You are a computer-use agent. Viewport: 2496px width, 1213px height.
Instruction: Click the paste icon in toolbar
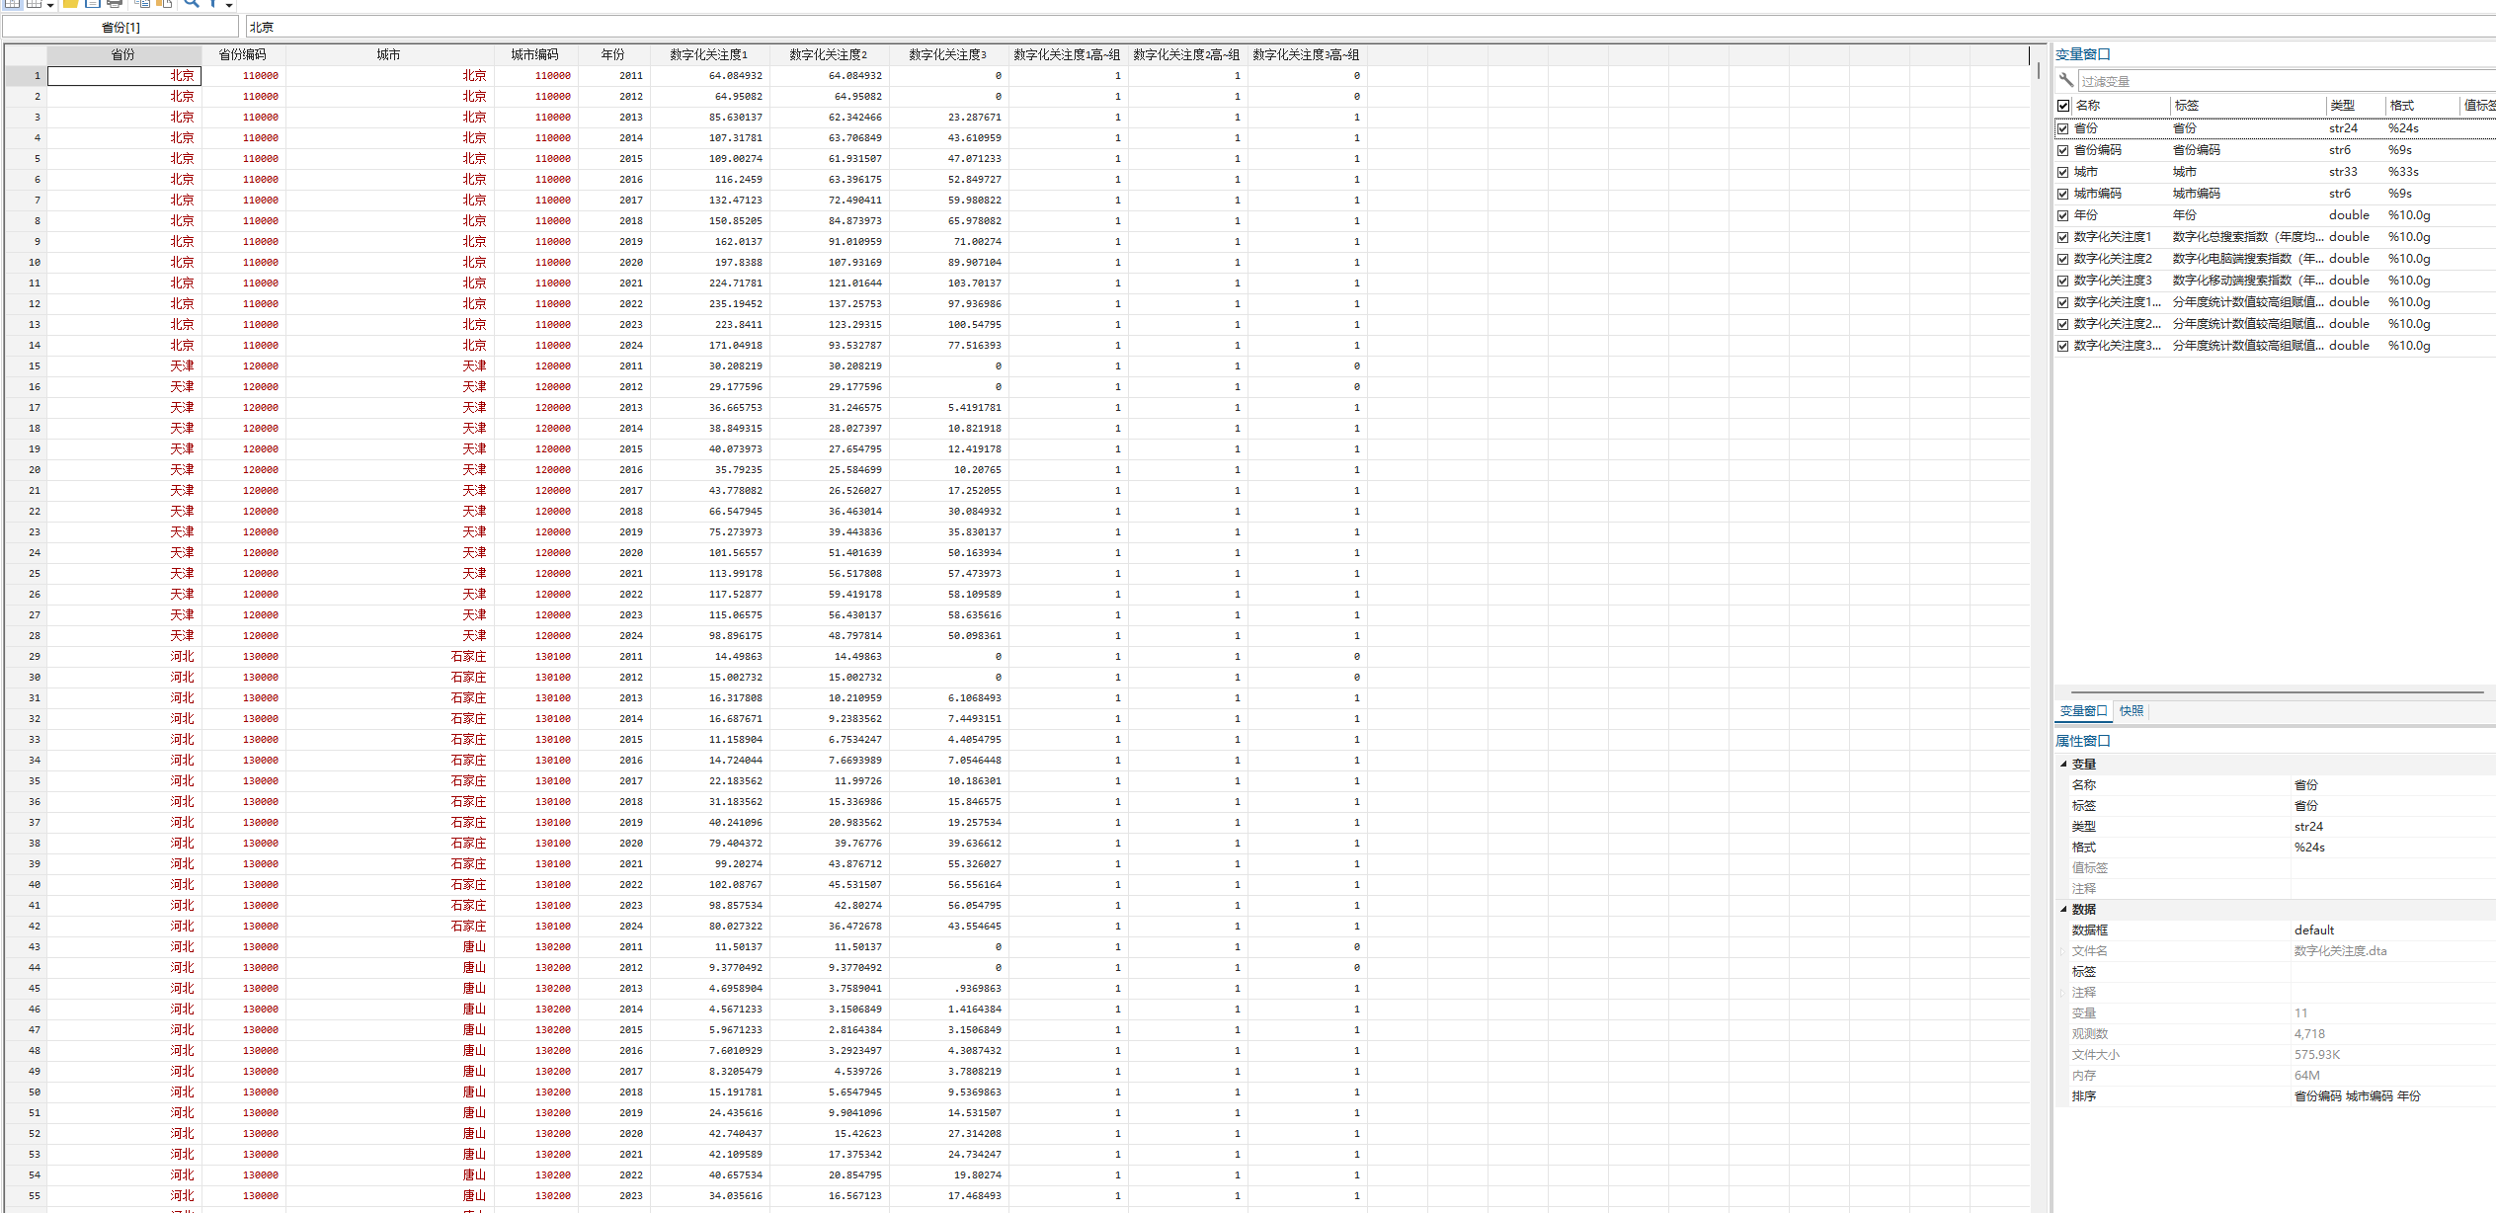pos(164,4)
